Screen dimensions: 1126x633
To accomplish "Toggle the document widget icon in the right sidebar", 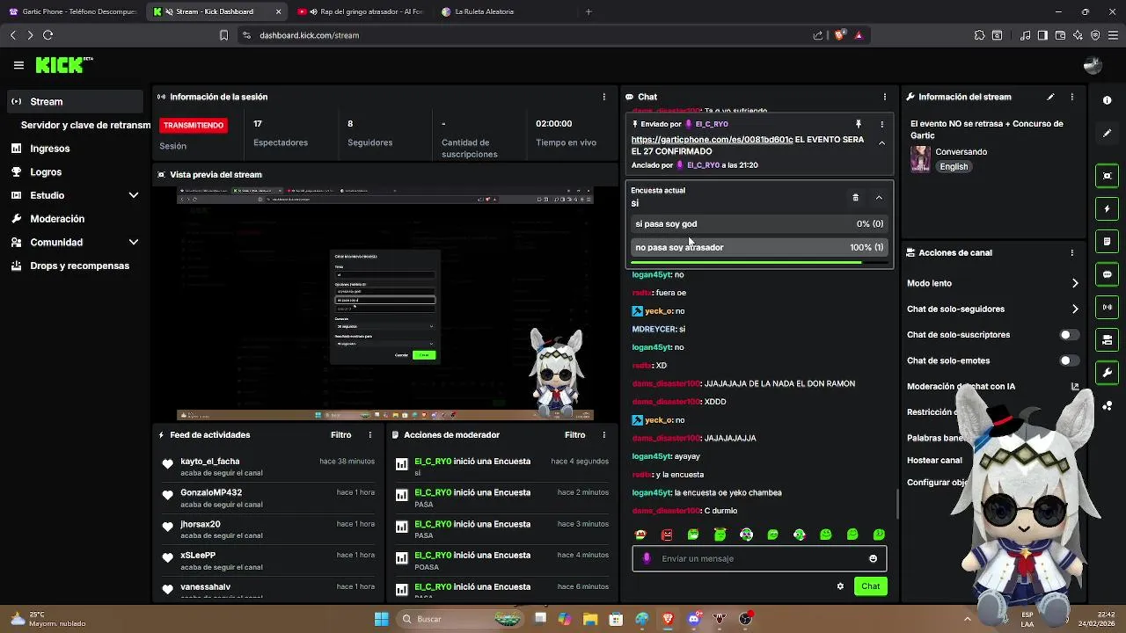I will [x=1107, y=241].
